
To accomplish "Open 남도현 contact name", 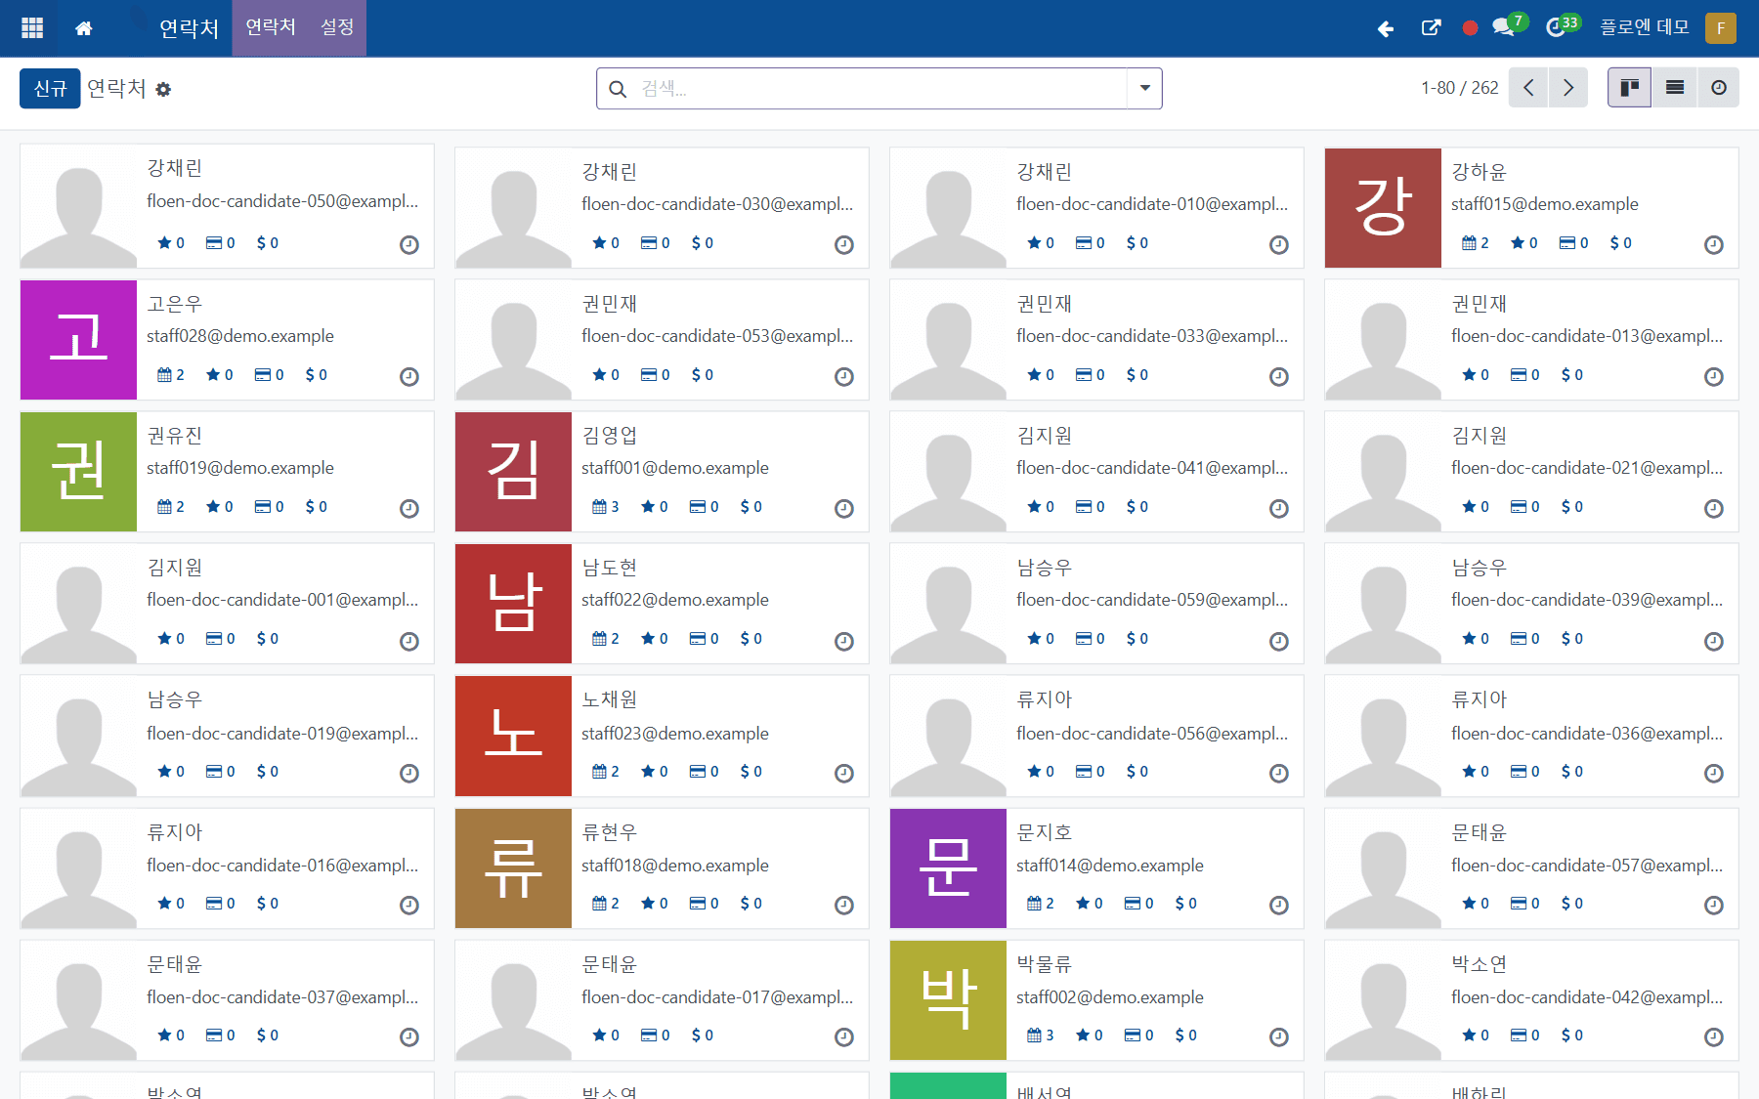I will (609, 567).
